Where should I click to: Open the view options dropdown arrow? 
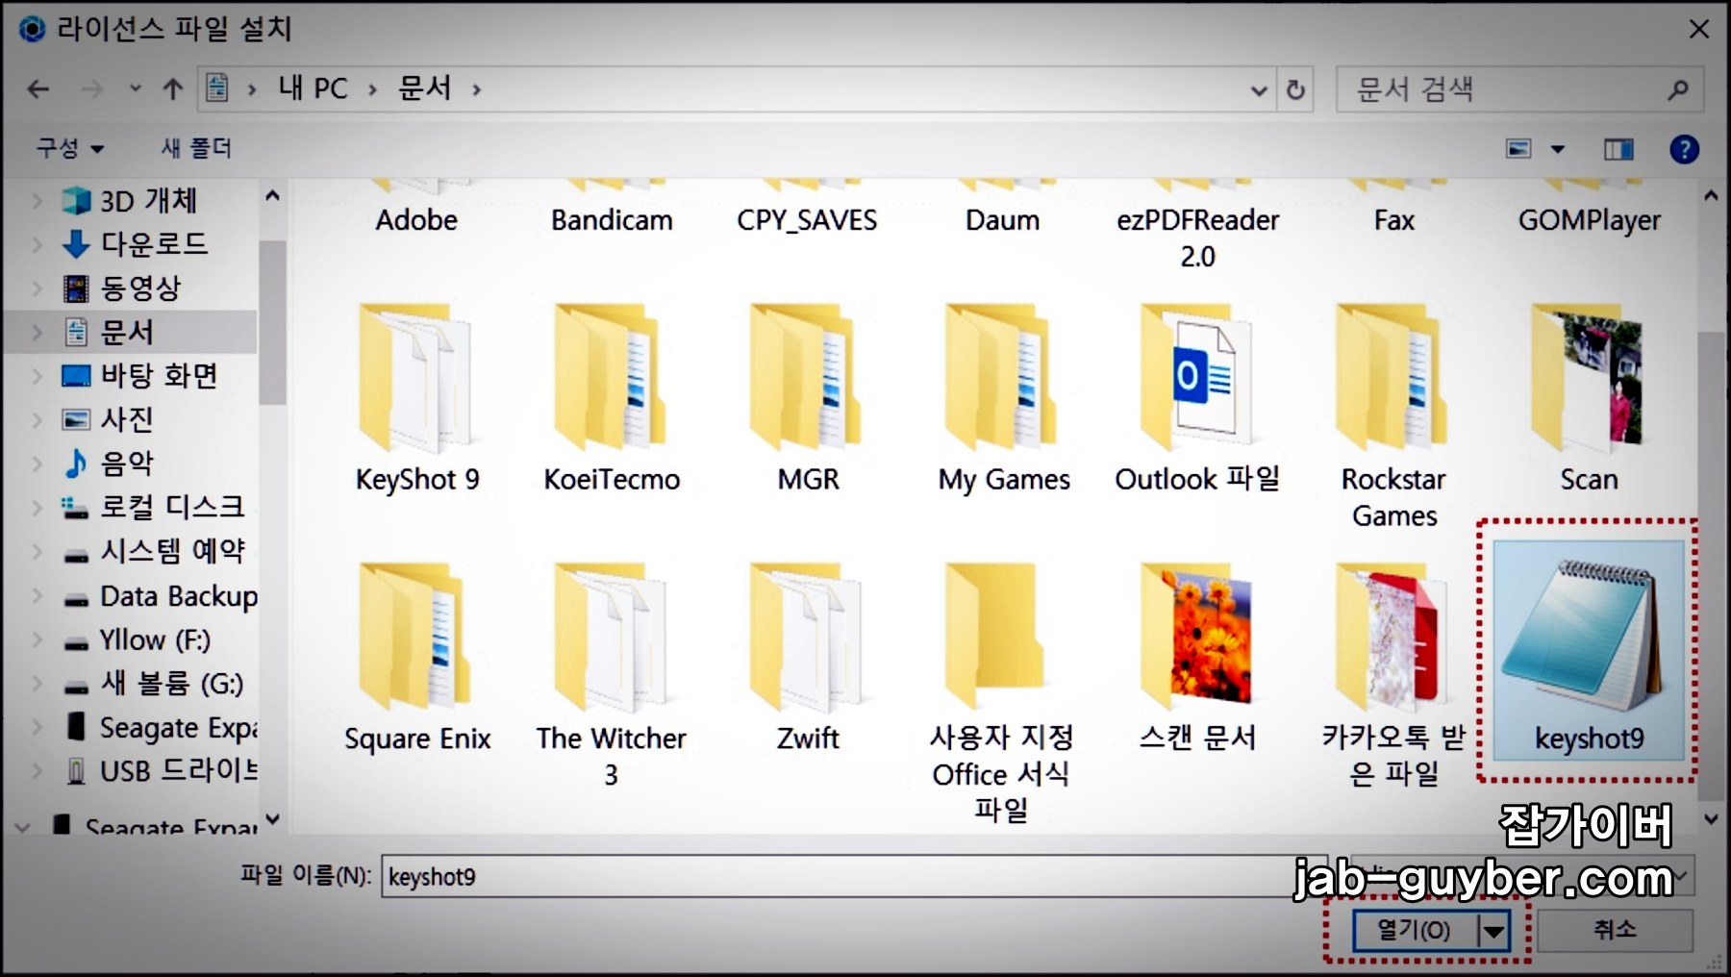1558,149
